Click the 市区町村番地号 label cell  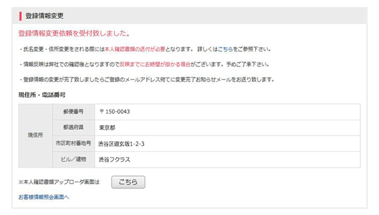pos(73,144)
